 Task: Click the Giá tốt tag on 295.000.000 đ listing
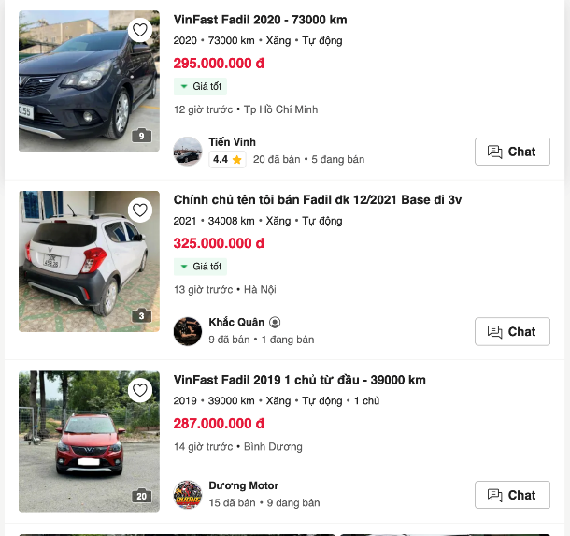(200, 86)
